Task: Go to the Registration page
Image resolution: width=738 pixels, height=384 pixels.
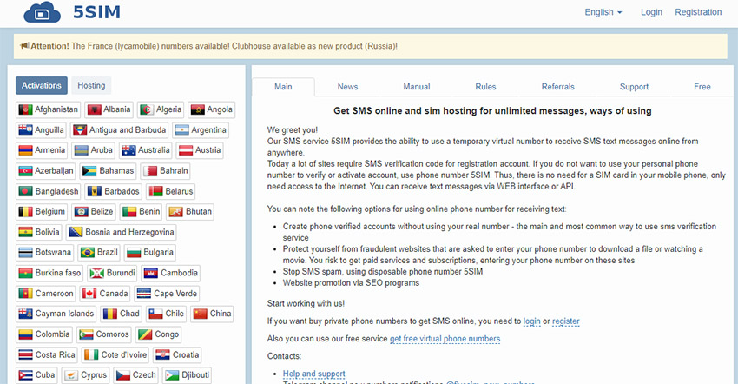Action: click(698, 12)
